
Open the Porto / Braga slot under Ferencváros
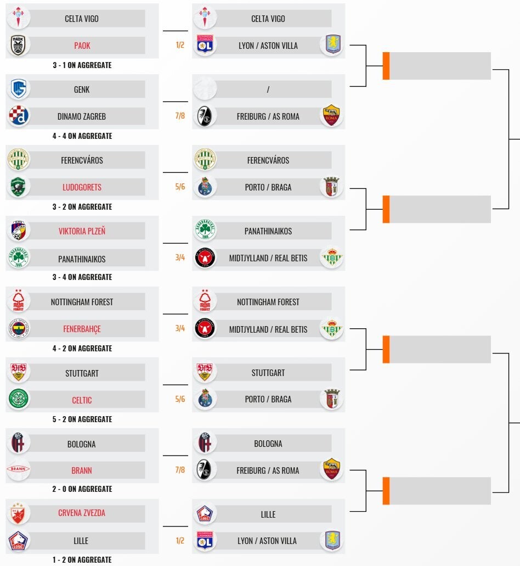268,187
